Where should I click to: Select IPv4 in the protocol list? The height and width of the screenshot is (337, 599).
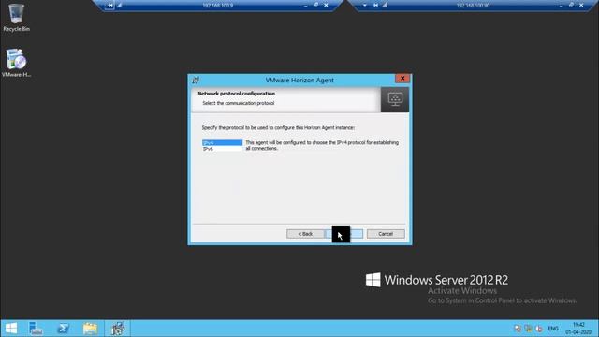222,142
